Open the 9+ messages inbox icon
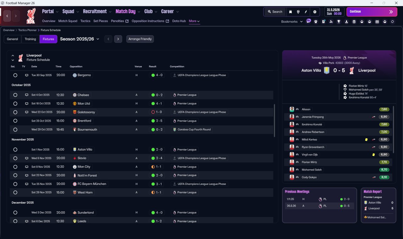The height and width of the screenshot is (239, 403). (308, 21)
